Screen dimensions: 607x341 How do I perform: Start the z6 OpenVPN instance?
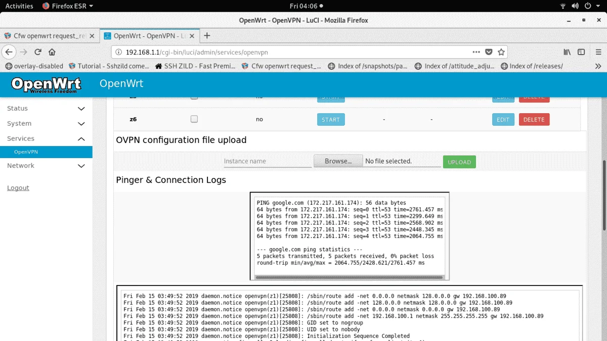pyautogui.click(x=331, y=120)
